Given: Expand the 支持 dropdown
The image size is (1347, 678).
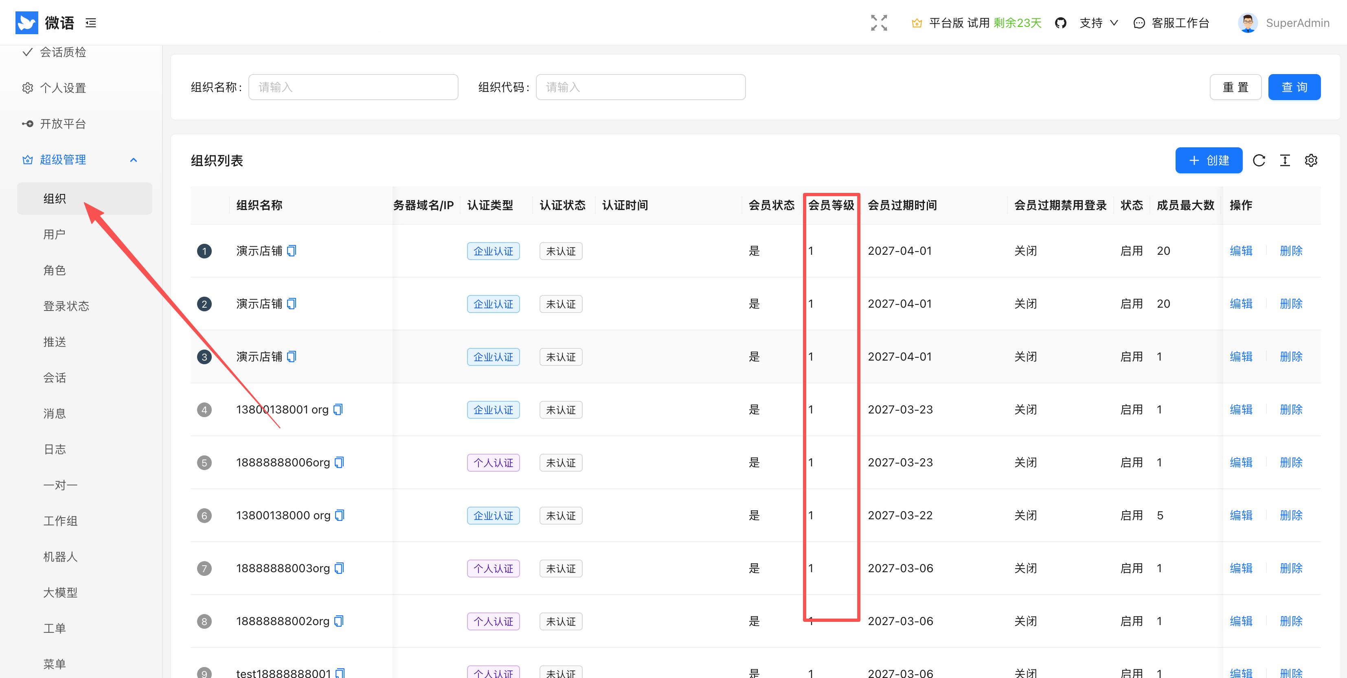Looking at the screenshot, I should tap(1099, 23).
